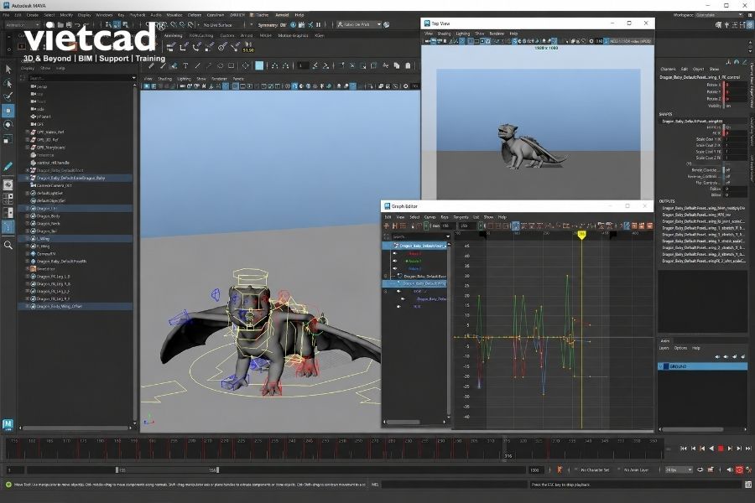Click the red character icon near No Character Set

click(560, 469)
